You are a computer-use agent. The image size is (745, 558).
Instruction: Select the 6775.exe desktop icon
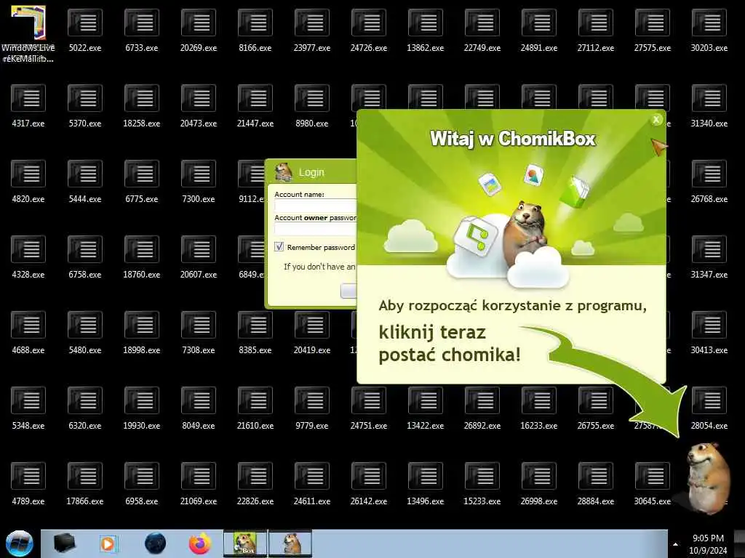tap(142, 181)
